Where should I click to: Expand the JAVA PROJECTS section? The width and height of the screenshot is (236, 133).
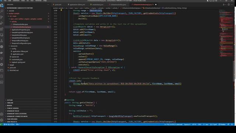tap(28, 122)
